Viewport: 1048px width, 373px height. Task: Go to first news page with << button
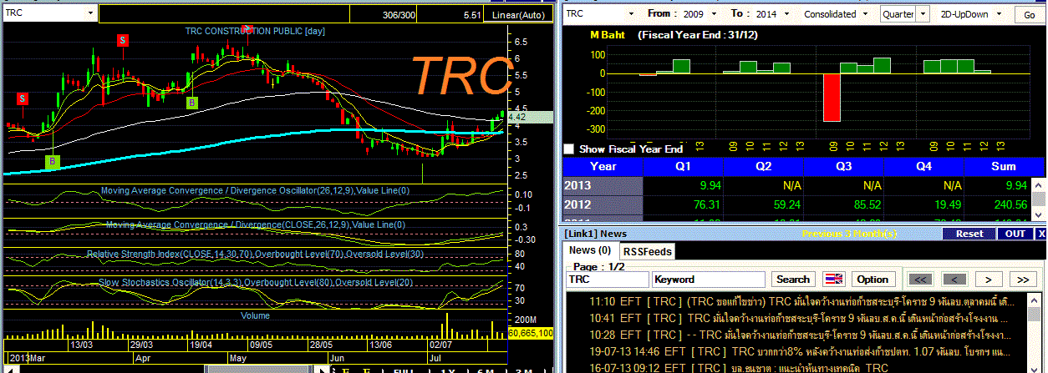click(920, 280)
